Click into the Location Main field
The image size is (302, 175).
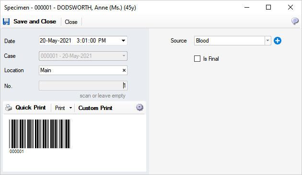81,70
